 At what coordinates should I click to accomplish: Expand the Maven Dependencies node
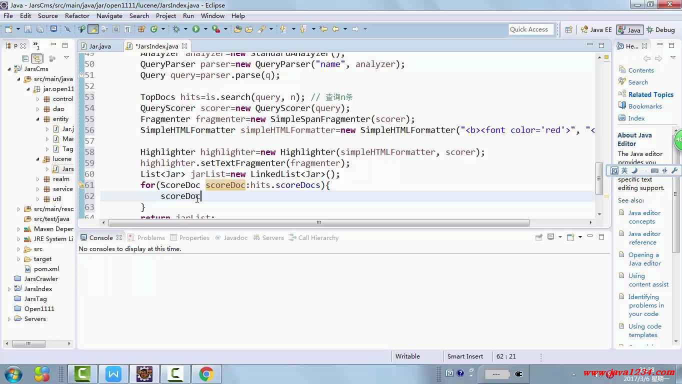18,229
